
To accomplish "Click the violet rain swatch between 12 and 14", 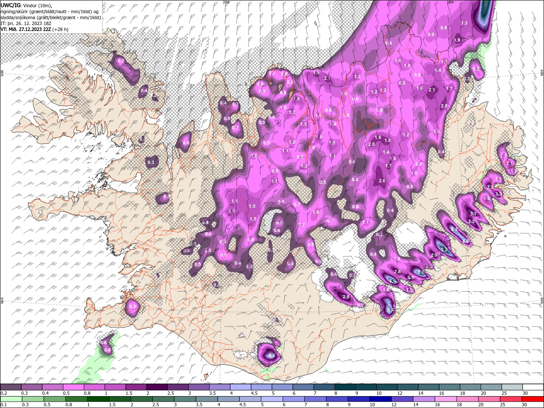I will tap(402, 399).
